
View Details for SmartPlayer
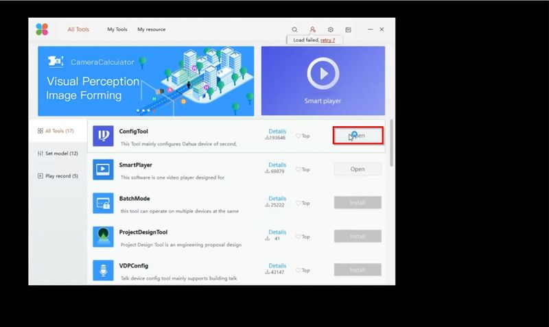277,165
